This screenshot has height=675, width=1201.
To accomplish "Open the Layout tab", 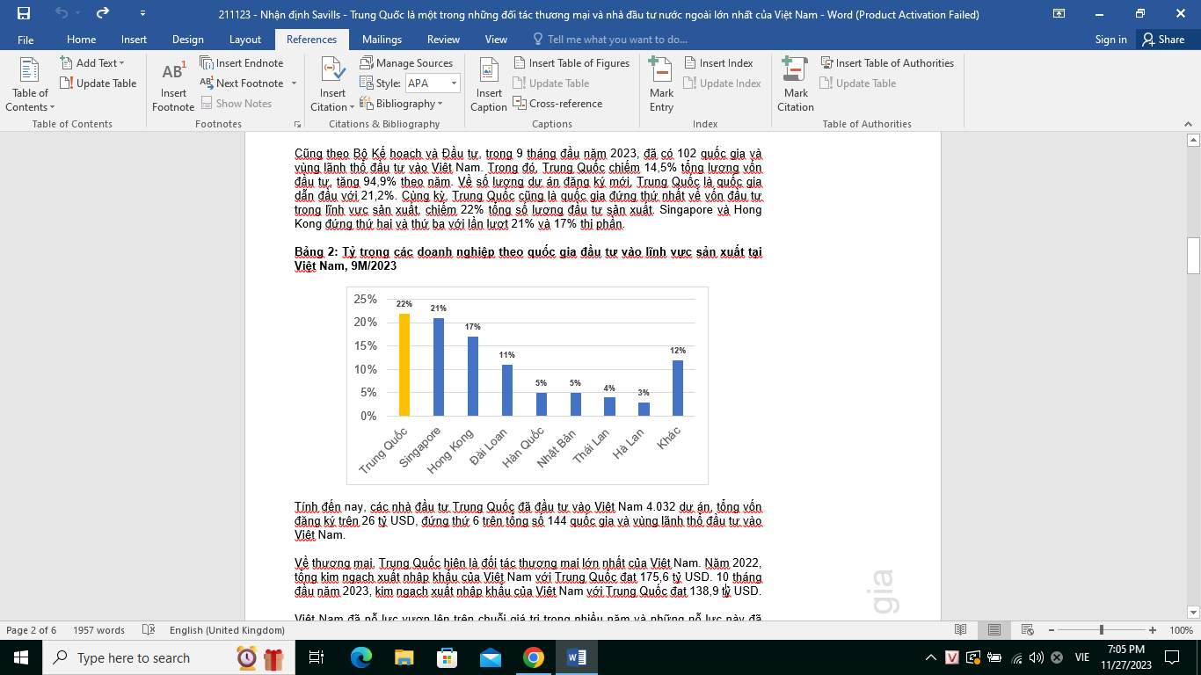I will (x=245, y=40).
